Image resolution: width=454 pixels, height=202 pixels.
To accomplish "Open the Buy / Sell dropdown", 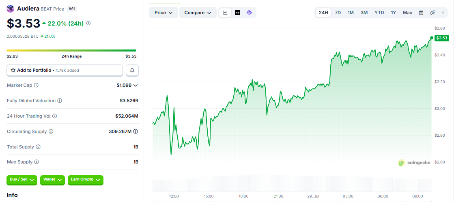I will [22, 180].
